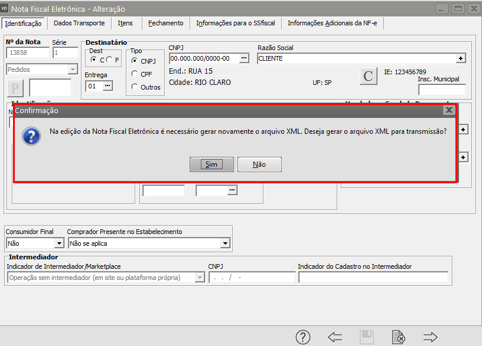Click the plus button in Razão Social
Screen dimensions: 482x346
click(461, 58)
